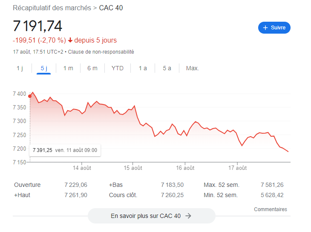Select the 1 j time range tab
The height and width of the screenshot is (232, 311).
tap(20, 68)
